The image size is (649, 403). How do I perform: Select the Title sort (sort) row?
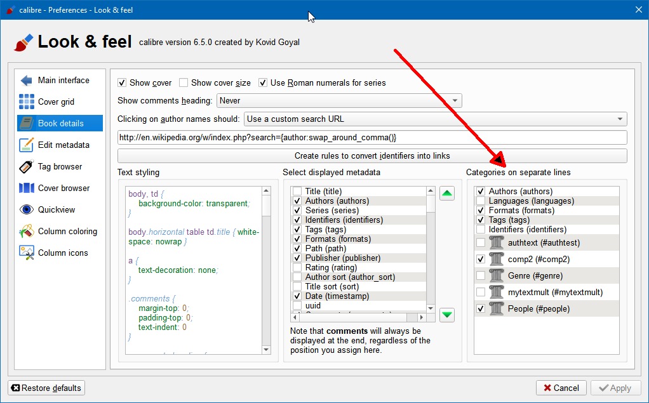[x=358, y=286]
